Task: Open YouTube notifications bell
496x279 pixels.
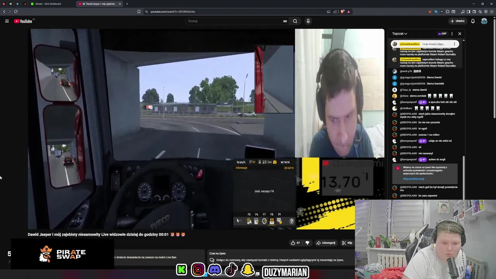Action: point(473,21)
